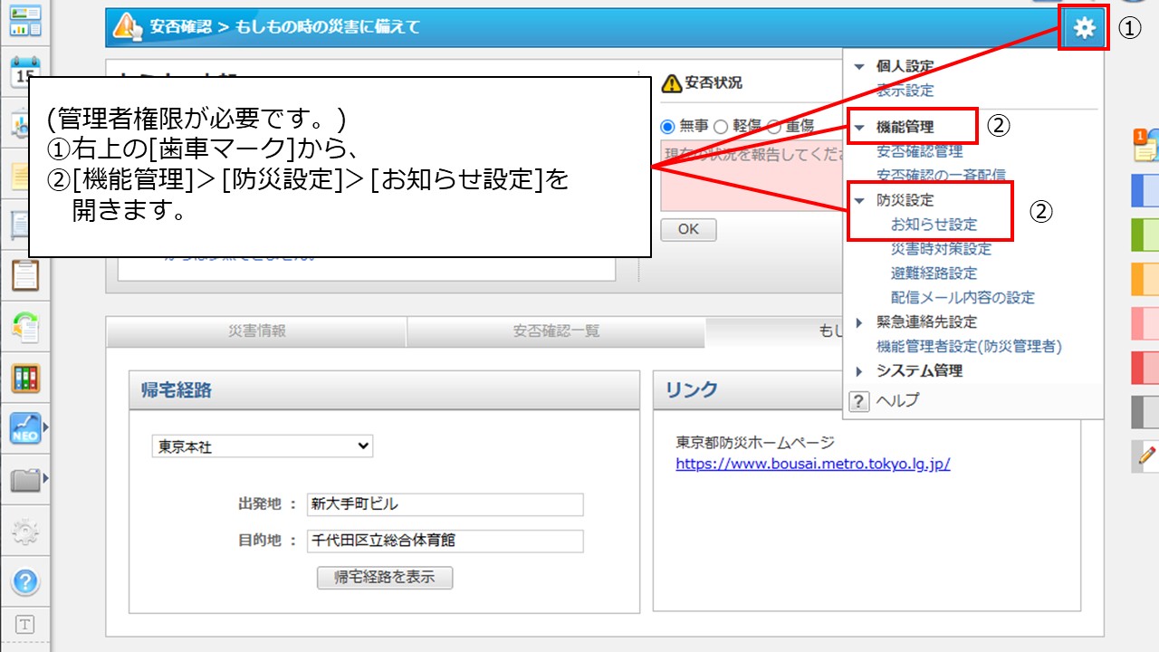
Task: Collapse the 機能管理 section arrow
Action: click(x=859, y=128)
